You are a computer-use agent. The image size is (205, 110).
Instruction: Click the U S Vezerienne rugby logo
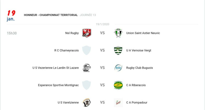click(x=87, y=68)
